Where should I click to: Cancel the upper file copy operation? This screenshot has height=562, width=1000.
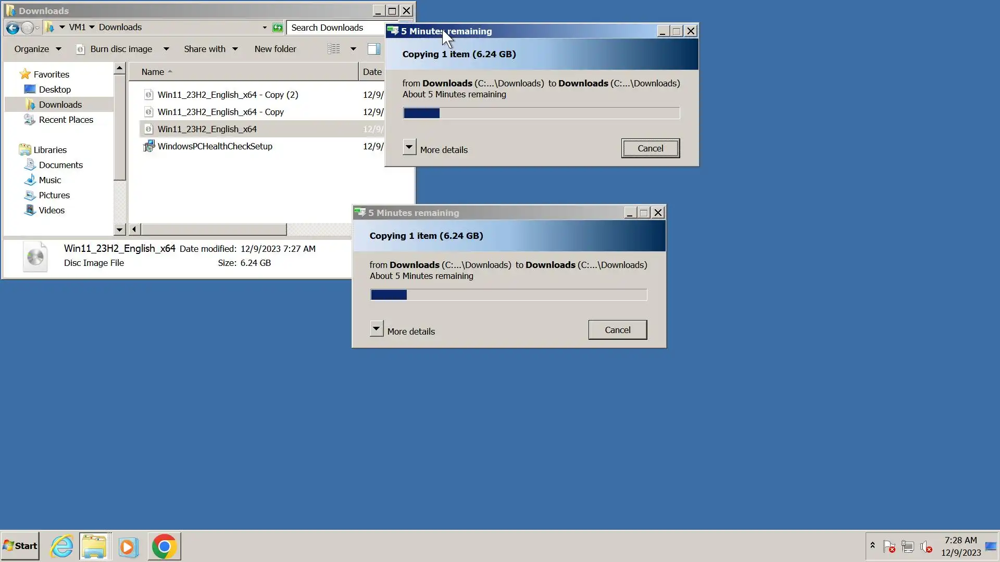pos(650,148)
